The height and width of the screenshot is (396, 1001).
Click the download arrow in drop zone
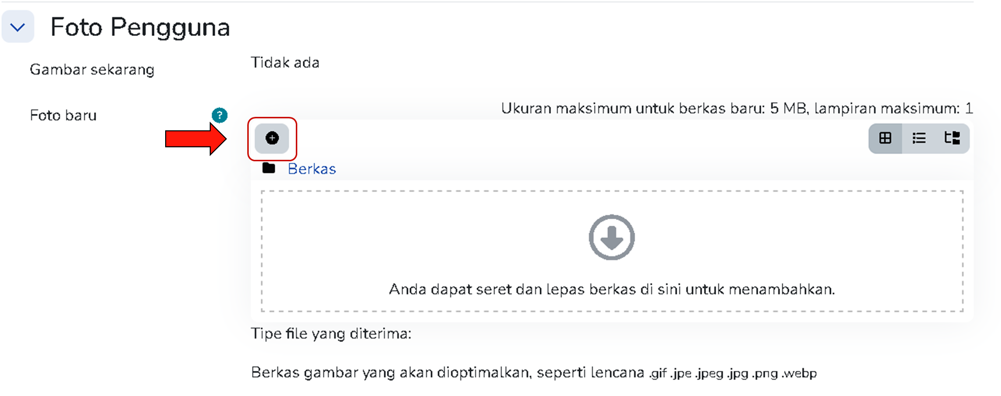coord(611,237)
